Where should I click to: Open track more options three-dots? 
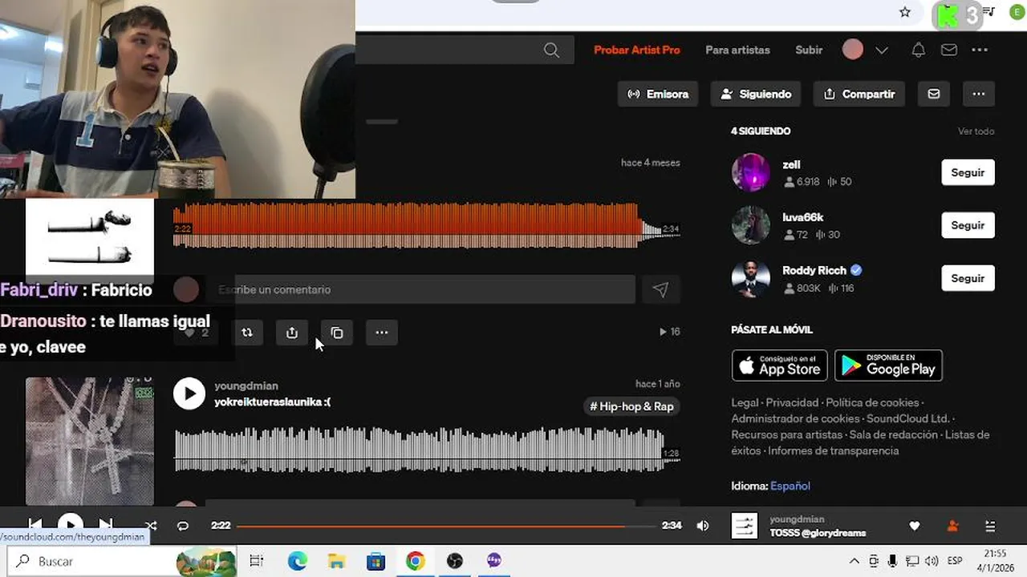(x=382, y=333)
